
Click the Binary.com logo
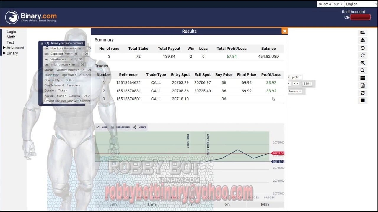click(x=31, y=17)
